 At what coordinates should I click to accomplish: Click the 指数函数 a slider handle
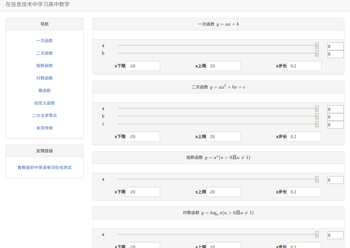[x=317, y=179]
